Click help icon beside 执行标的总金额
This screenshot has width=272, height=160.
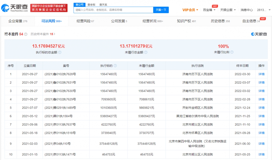click(60, 52)
